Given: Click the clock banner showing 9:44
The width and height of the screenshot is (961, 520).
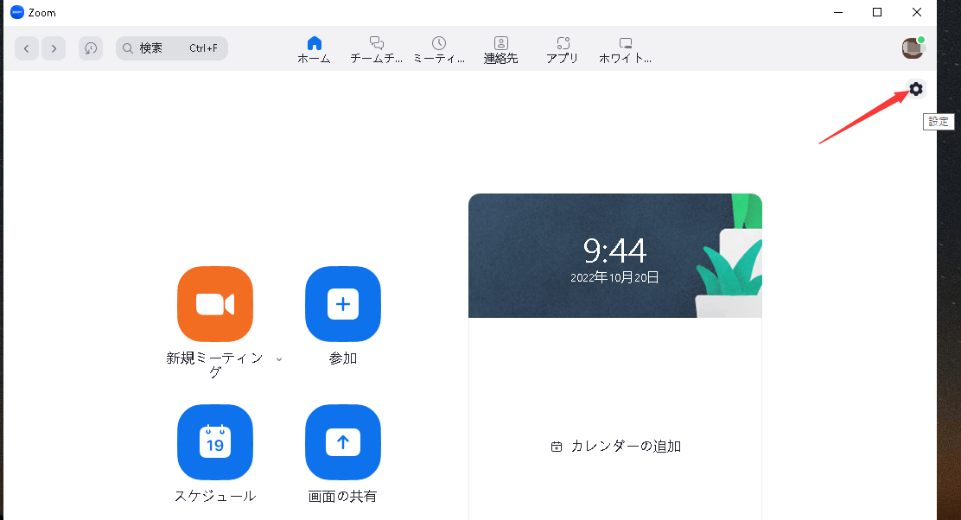Looking at the screenshot, I should (x=614, y=256).
